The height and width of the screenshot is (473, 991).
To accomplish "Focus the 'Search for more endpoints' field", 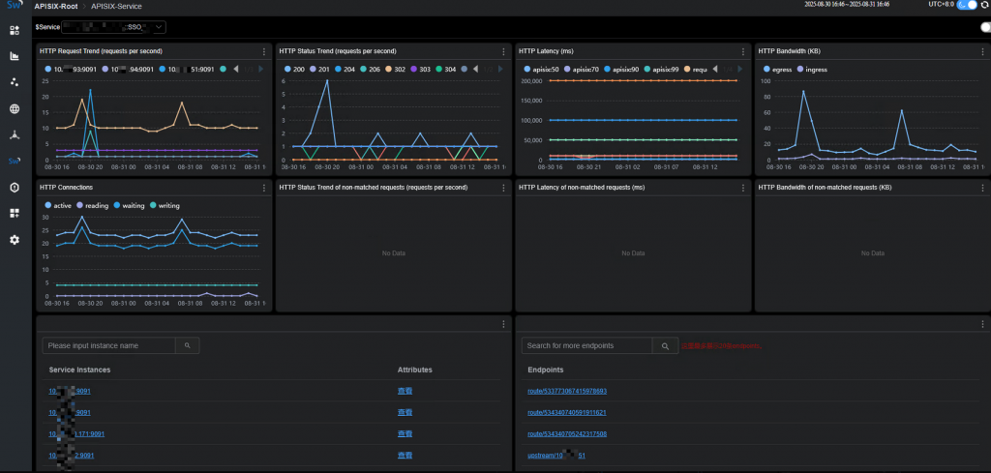I will pos(587,345).
